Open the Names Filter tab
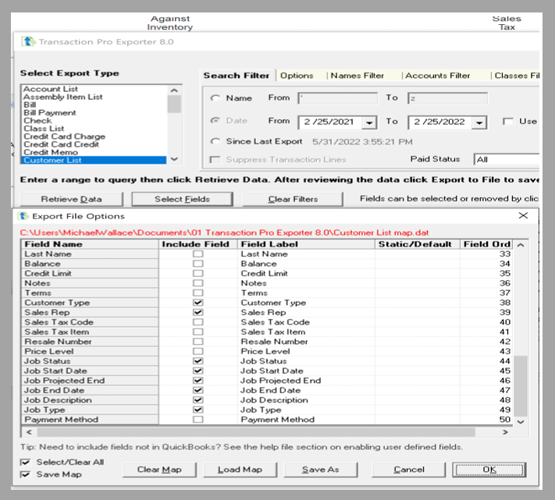This screenshot has height=500, width=555. click(x=358, y=76)
